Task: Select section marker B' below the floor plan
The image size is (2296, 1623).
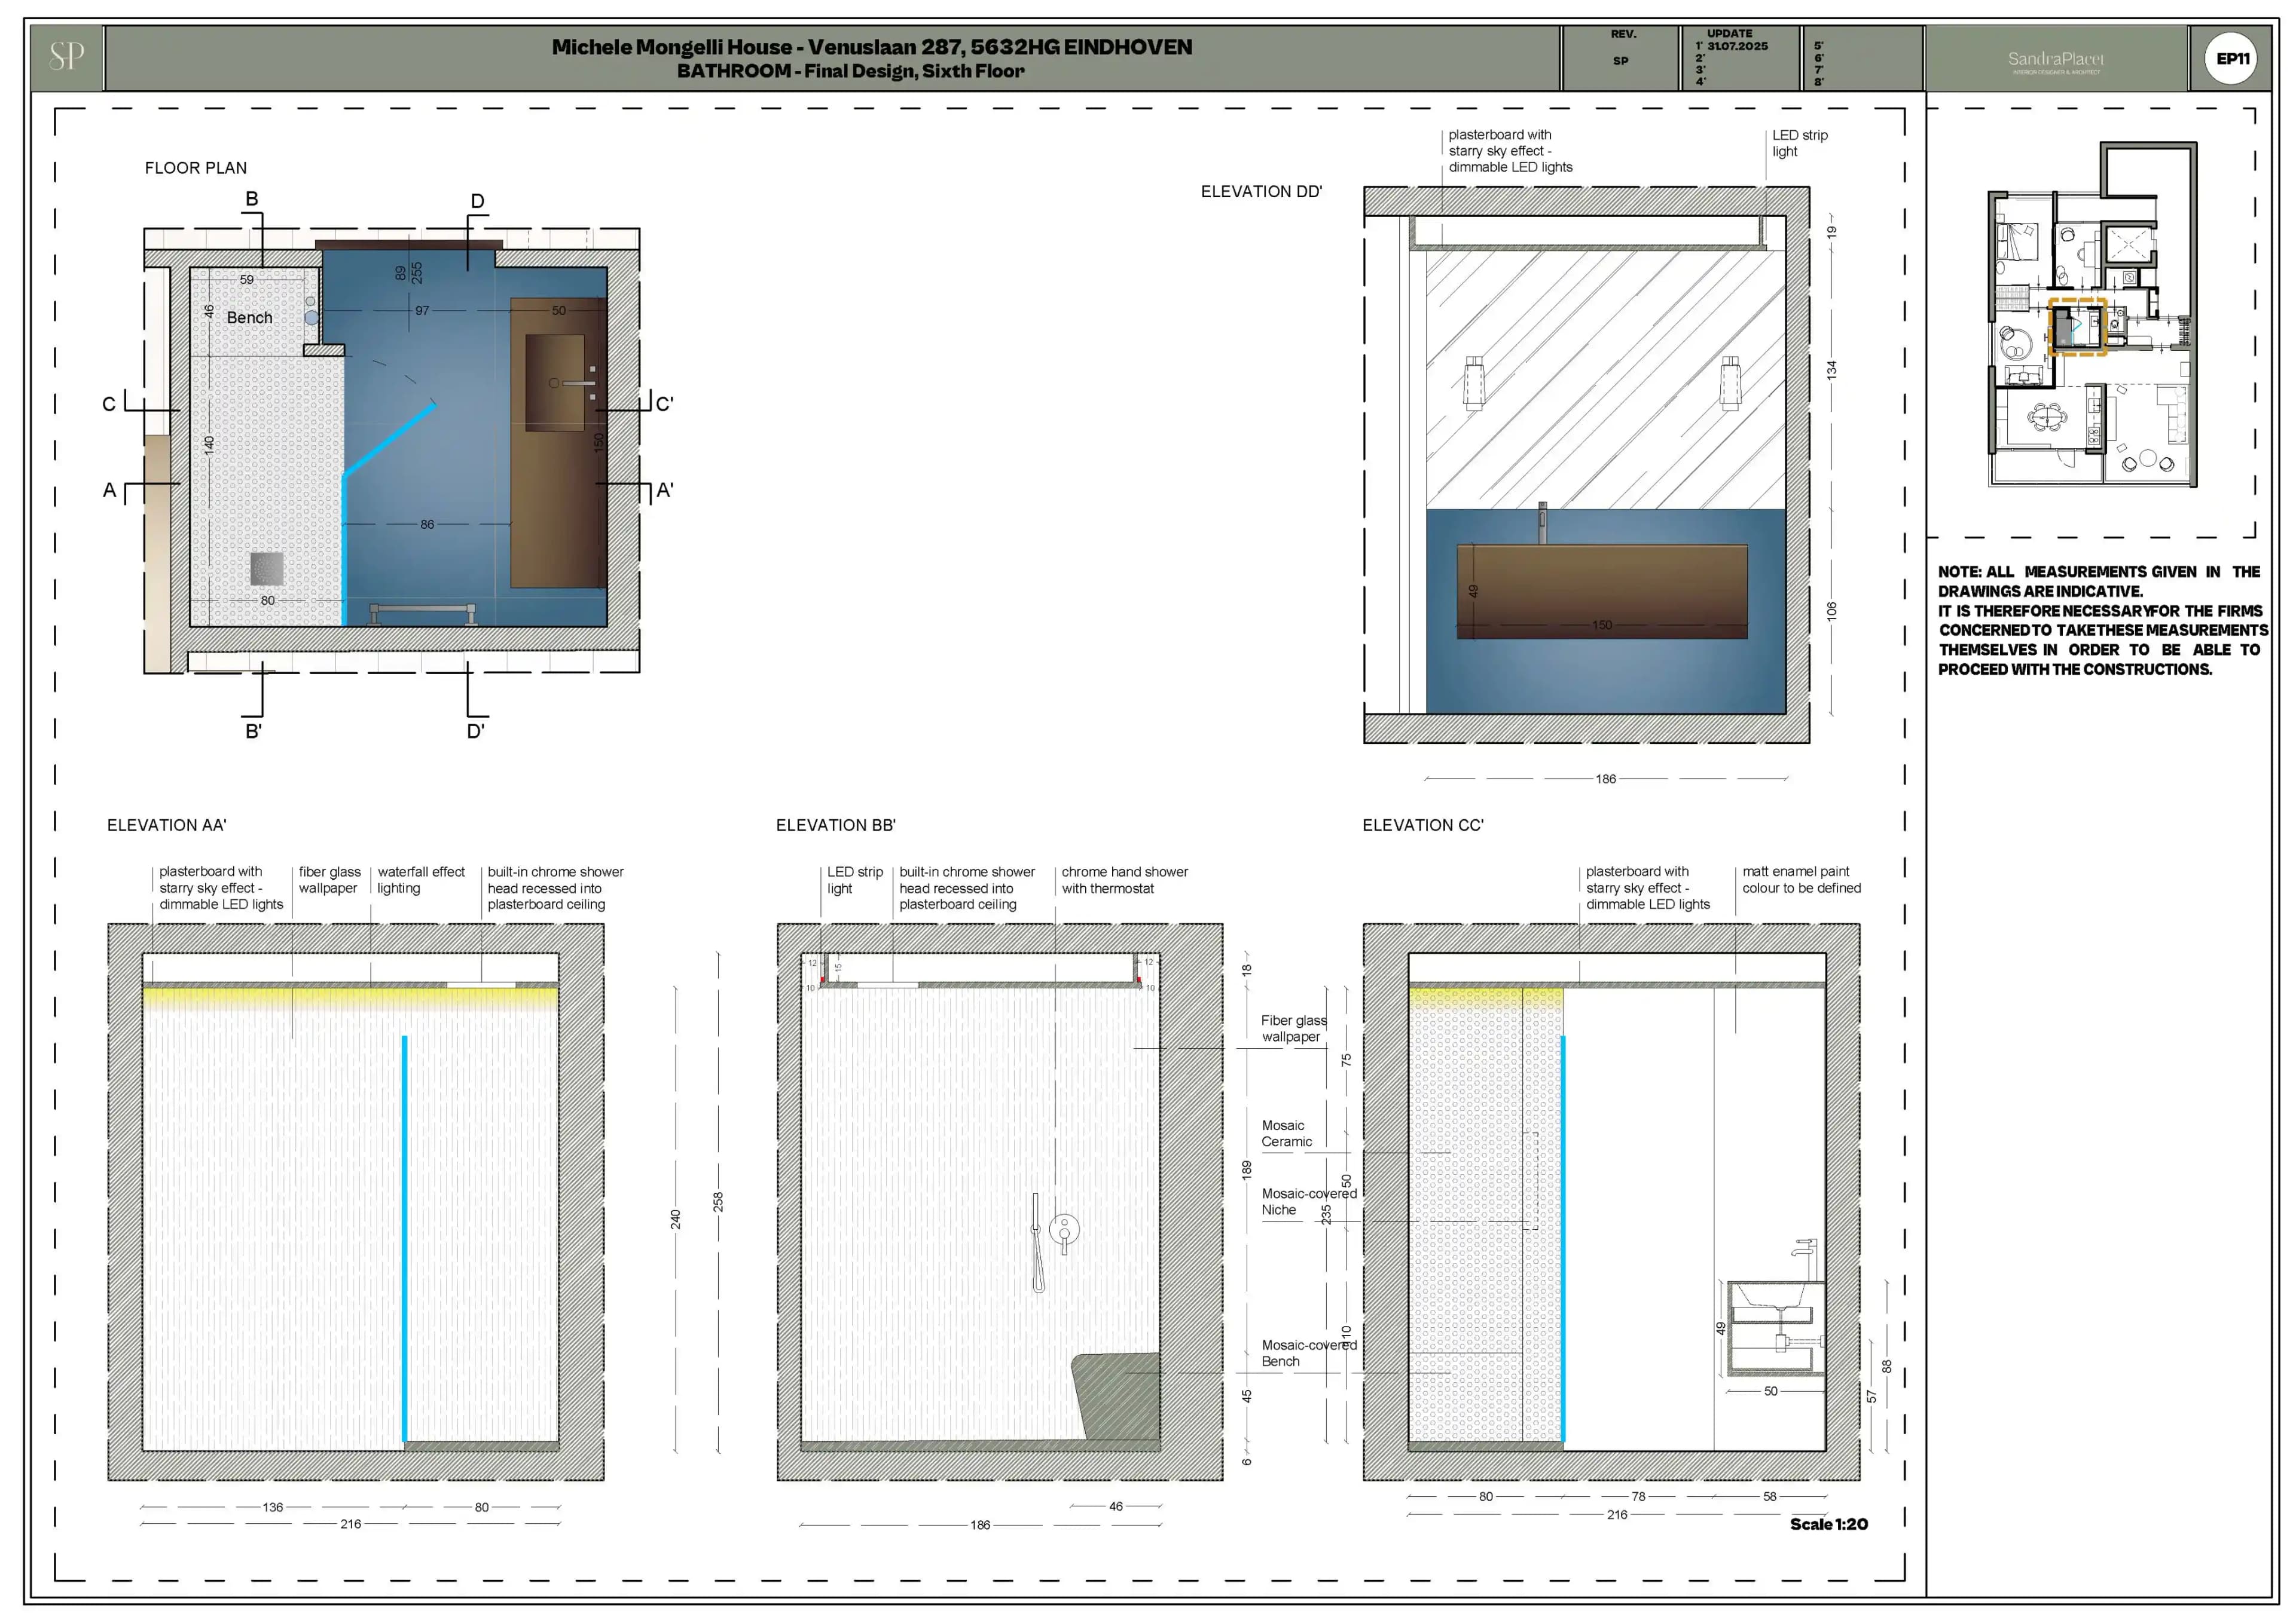Action: [254, 731]
